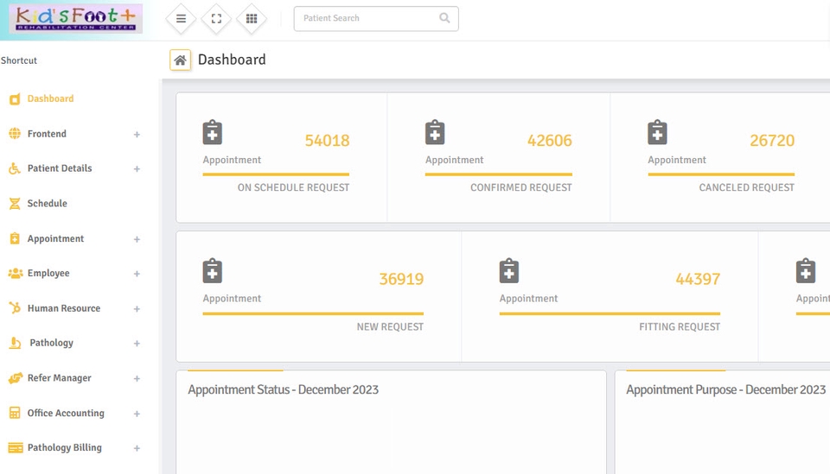Open the Pathology menu item
The height and width of the screenshot is (474, 830).
[x=51, y=343]
